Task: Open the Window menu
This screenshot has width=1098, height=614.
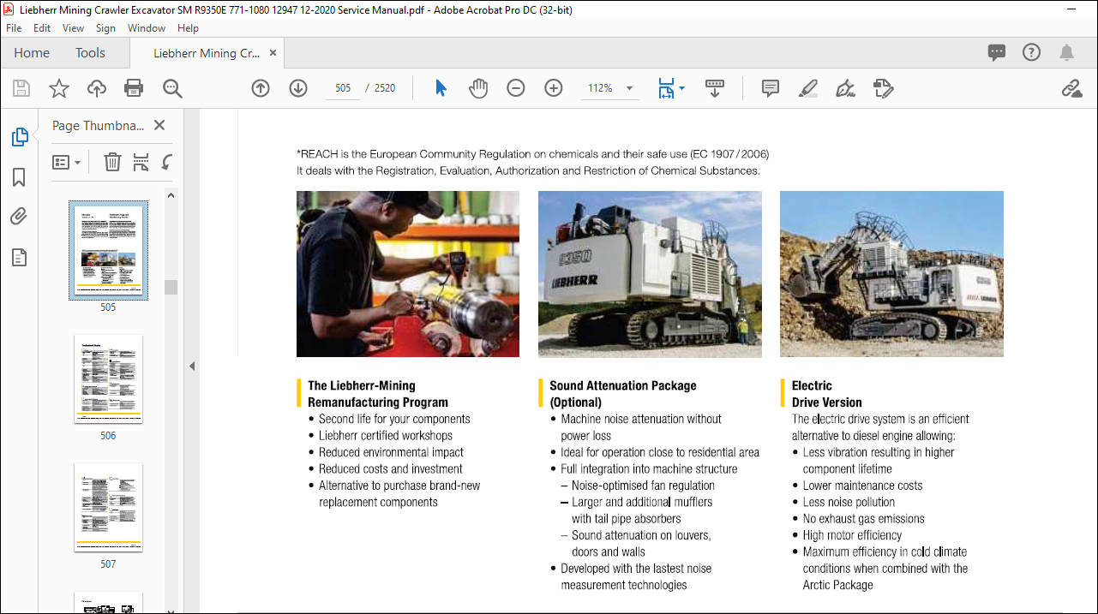Action: [147, 27]
